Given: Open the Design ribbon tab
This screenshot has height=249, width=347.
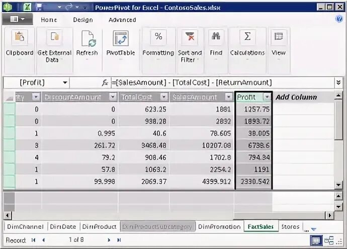Looking at the screenshot, I should click(83, 20).
